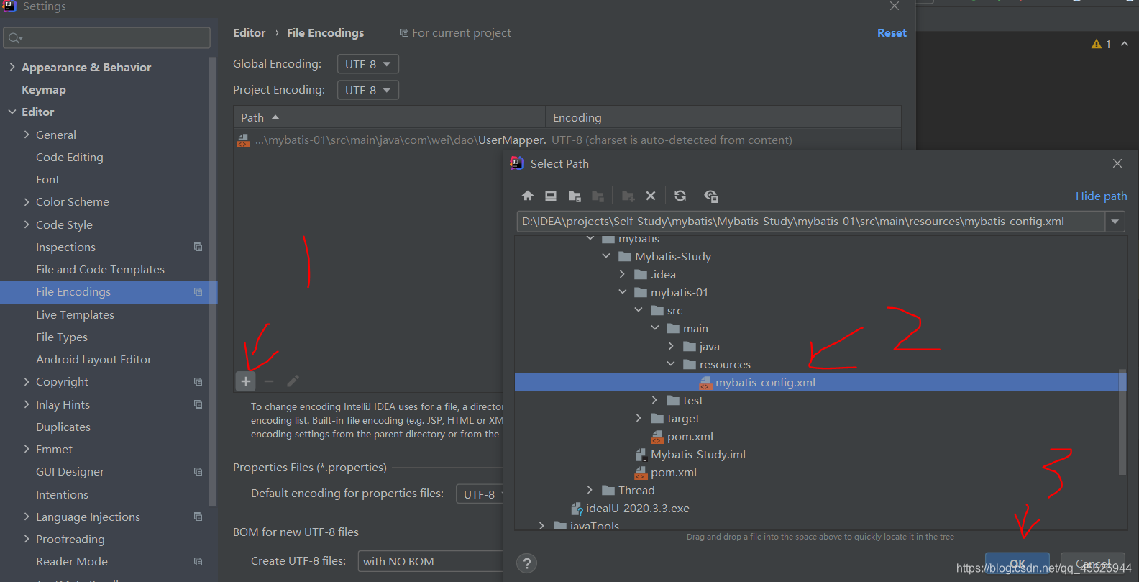
Task: Click Editor breadcrumb in settings header
Action: point(249,32)
